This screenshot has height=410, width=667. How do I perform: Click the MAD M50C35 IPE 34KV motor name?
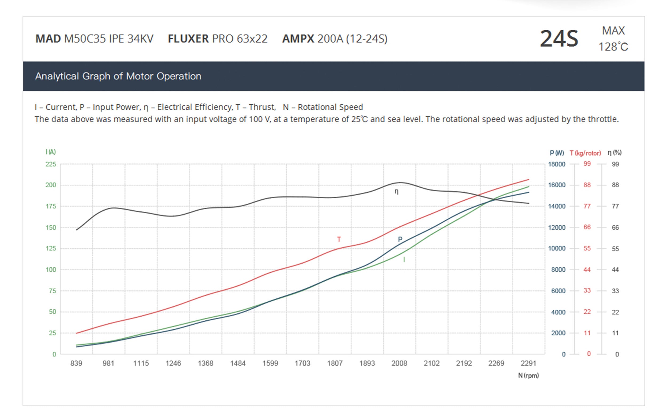tap(94, 39)
